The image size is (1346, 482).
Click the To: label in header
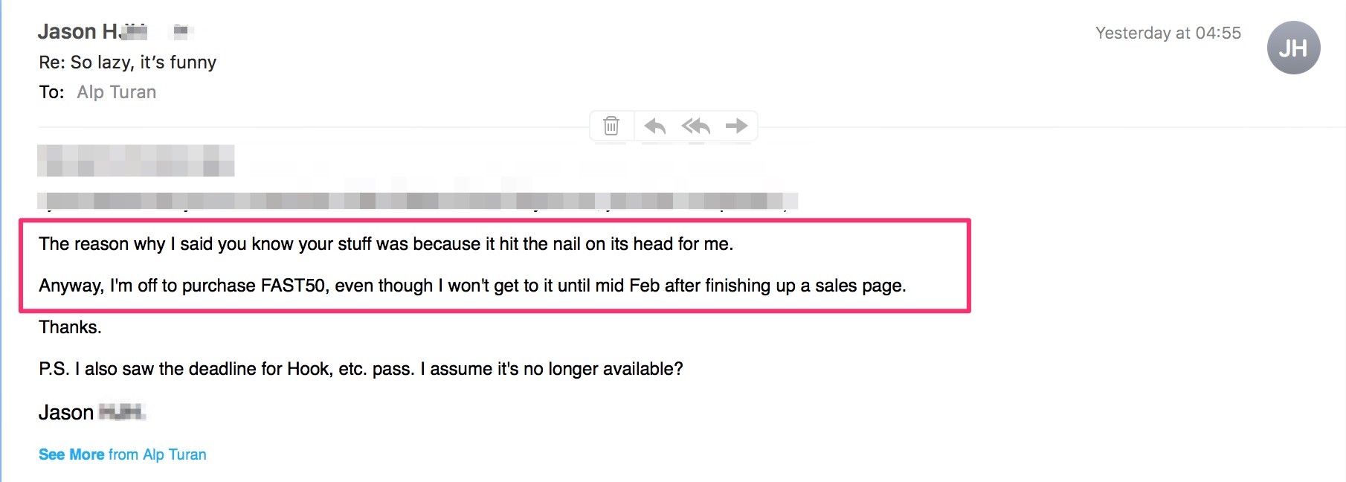click(x=51, y=92)
